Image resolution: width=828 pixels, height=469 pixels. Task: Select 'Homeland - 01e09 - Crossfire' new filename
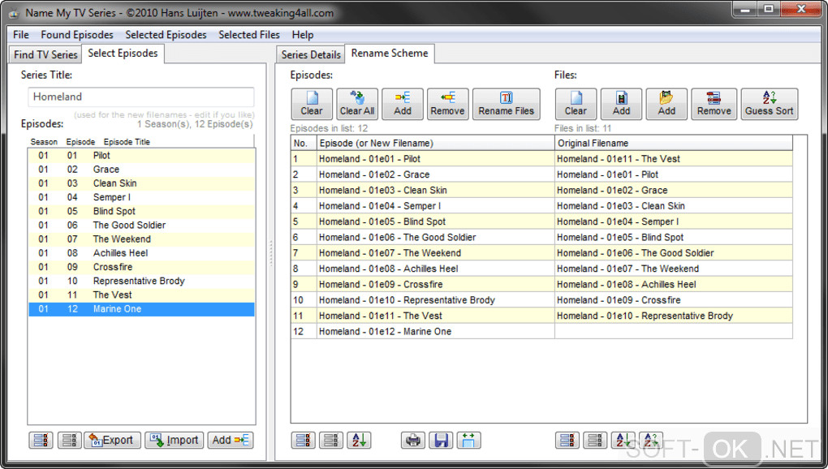coord(435,284)
